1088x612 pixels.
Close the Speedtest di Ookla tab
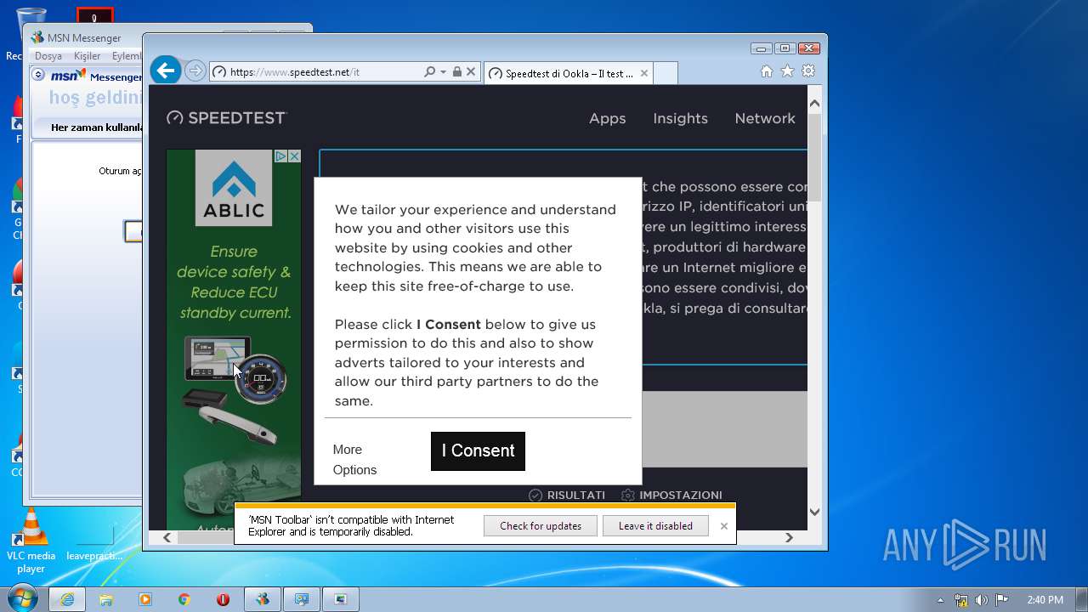pos(644,73)
